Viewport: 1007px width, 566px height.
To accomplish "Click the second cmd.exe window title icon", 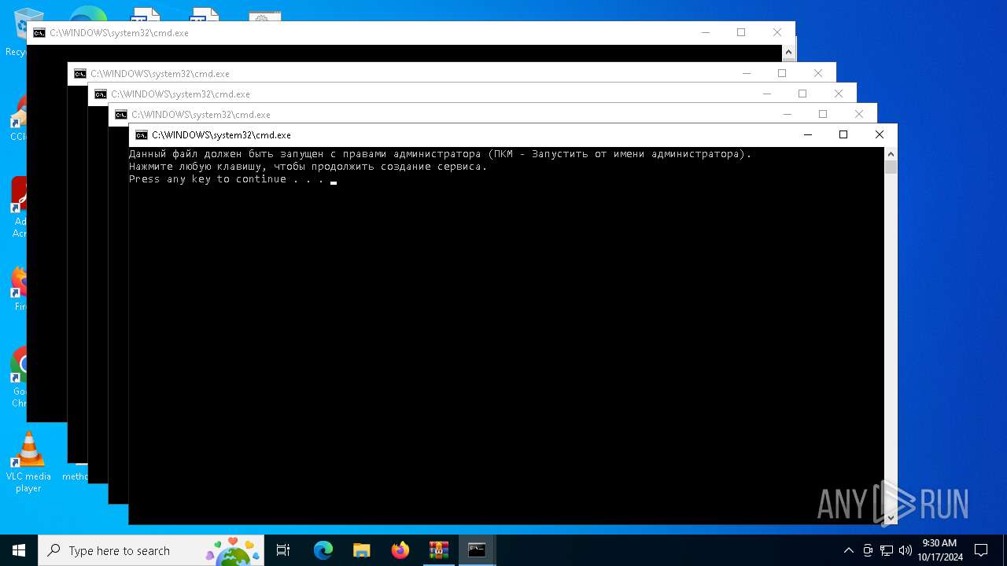I will 80,74.
